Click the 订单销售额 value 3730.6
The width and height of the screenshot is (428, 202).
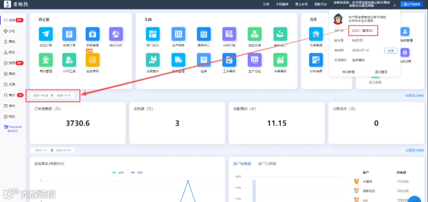pyautogui.click(x=78, y=124)
